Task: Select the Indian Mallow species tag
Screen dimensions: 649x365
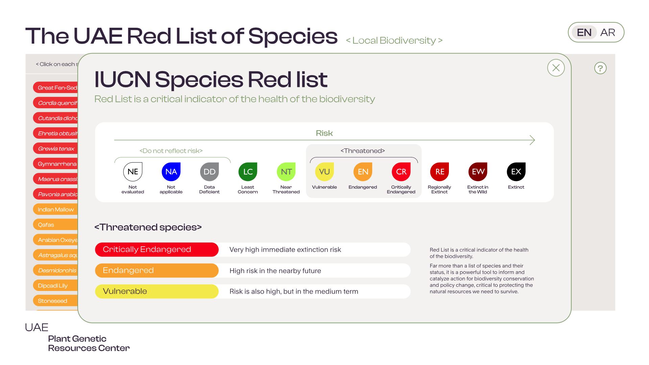Action: tap(56, 209)
